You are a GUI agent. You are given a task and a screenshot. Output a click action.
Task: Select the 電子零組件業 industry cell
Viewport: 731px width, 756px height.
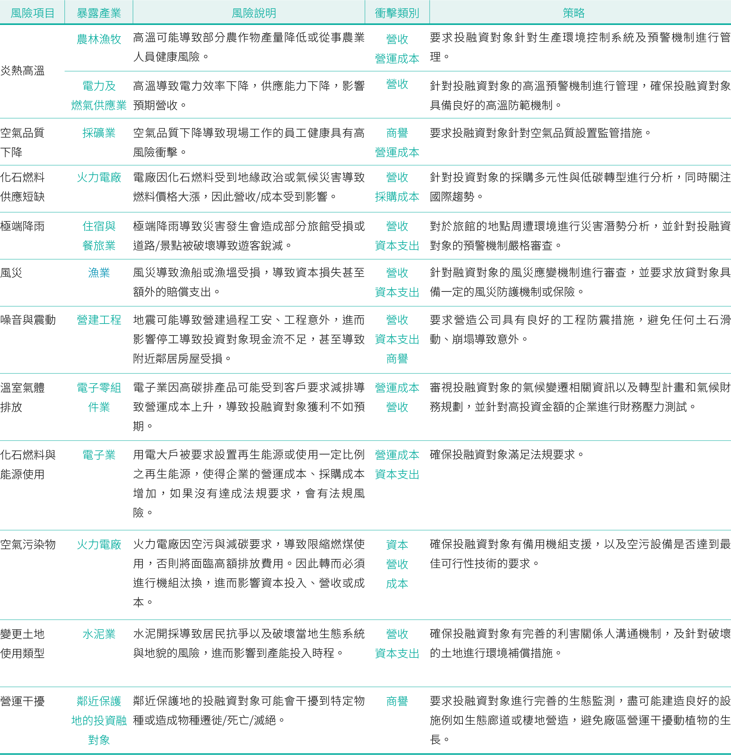click(99, 397)
